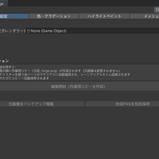Click 元画像をバックアップ複製 button
The height and width of the screenshot is (159, 159).
(42, 104)
